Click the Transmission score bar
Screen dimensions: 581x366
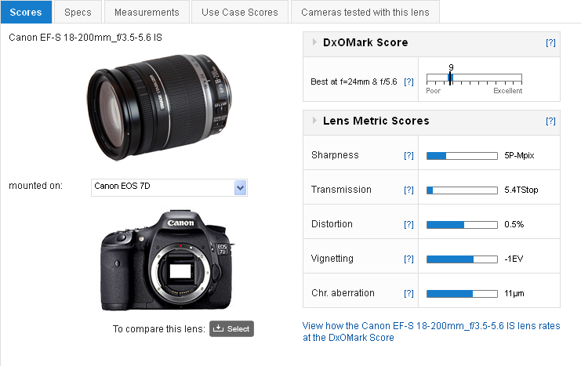click(x=462, y=190)
